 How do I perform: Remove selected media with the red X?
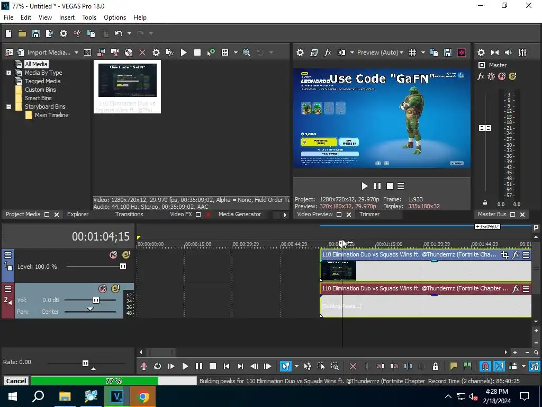tap(142, 52)
